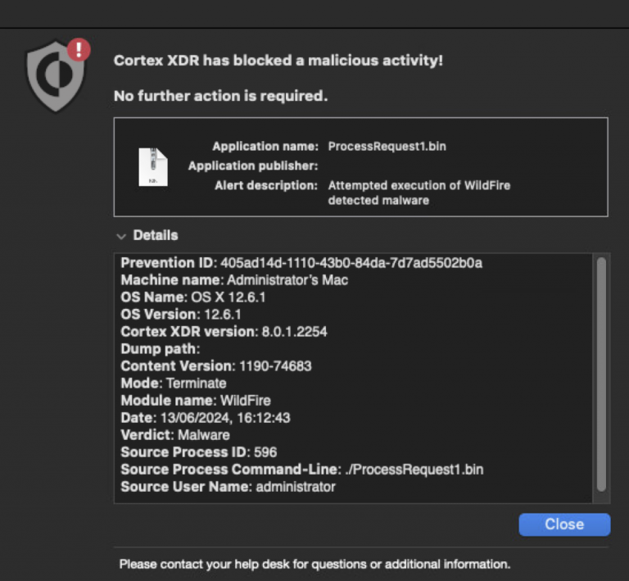Click the Application name ProcessRequest1.bin value

click(387, 147)
